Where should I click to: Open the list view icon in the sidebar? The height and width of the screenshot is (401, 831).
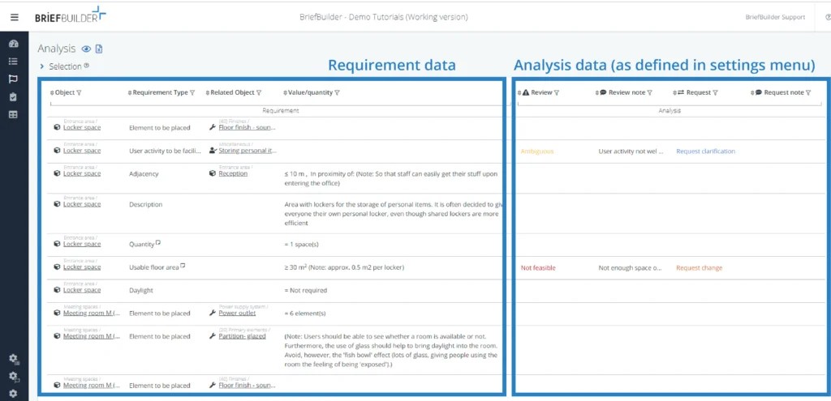click(x=14, y=62)
